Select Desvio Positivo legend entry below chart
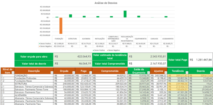This screenshot has height=105, width=213. (x=99, y=50)
